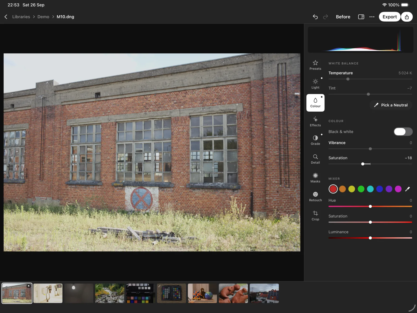This screenshot has height=313, width=417.
Task: Open the Detail panel
Action: tap(315, 159)
